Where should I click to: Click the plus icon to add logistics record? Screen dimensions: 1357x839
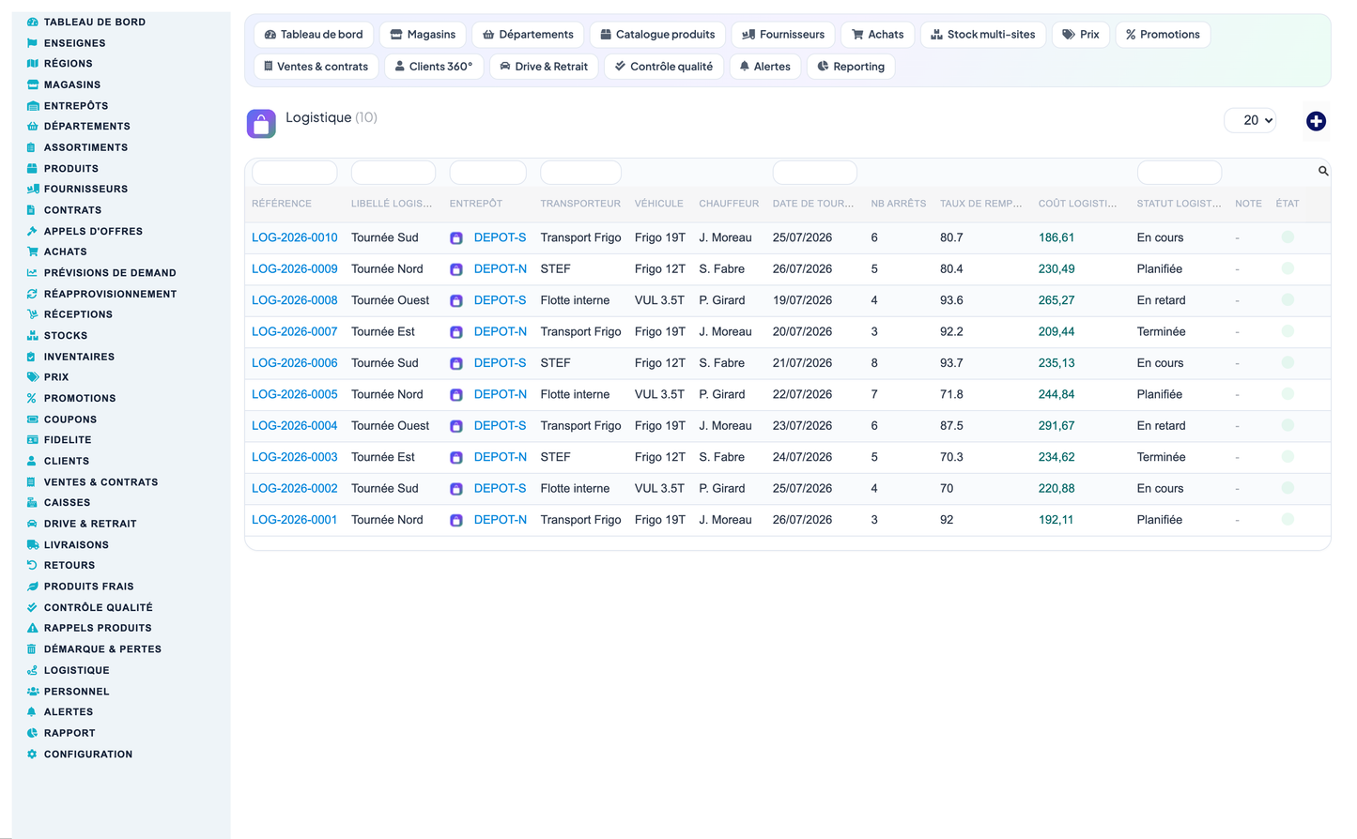(x=1316, y=121)
